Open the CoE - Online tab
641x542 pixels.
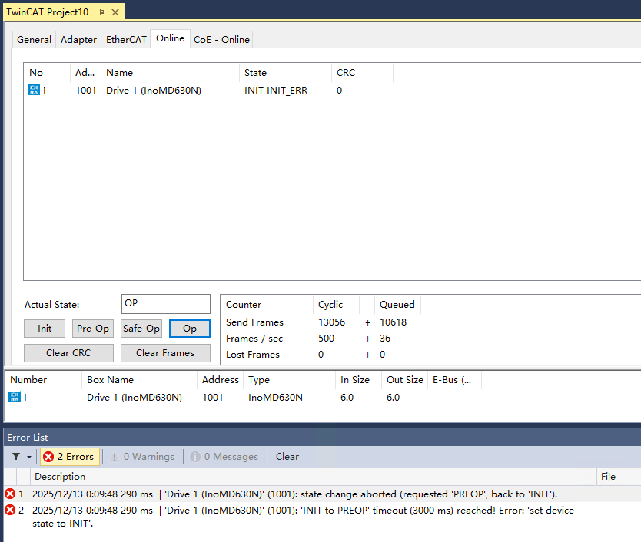[221, 40]
